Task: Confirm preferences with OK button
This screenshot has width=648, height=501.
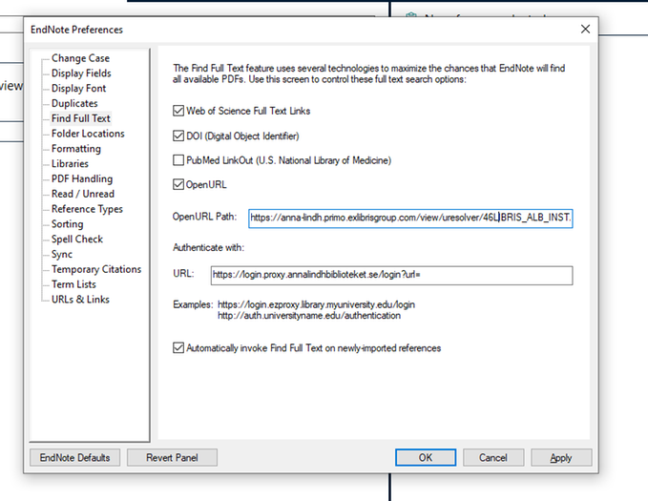Action: [426, 458]
